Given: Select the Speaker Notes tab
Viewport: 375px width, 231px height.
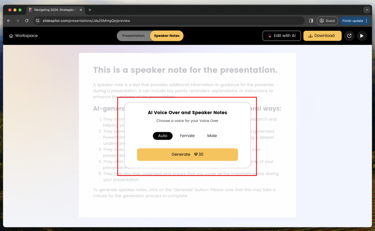Looking at the screenshot, I should pos(167,36).
